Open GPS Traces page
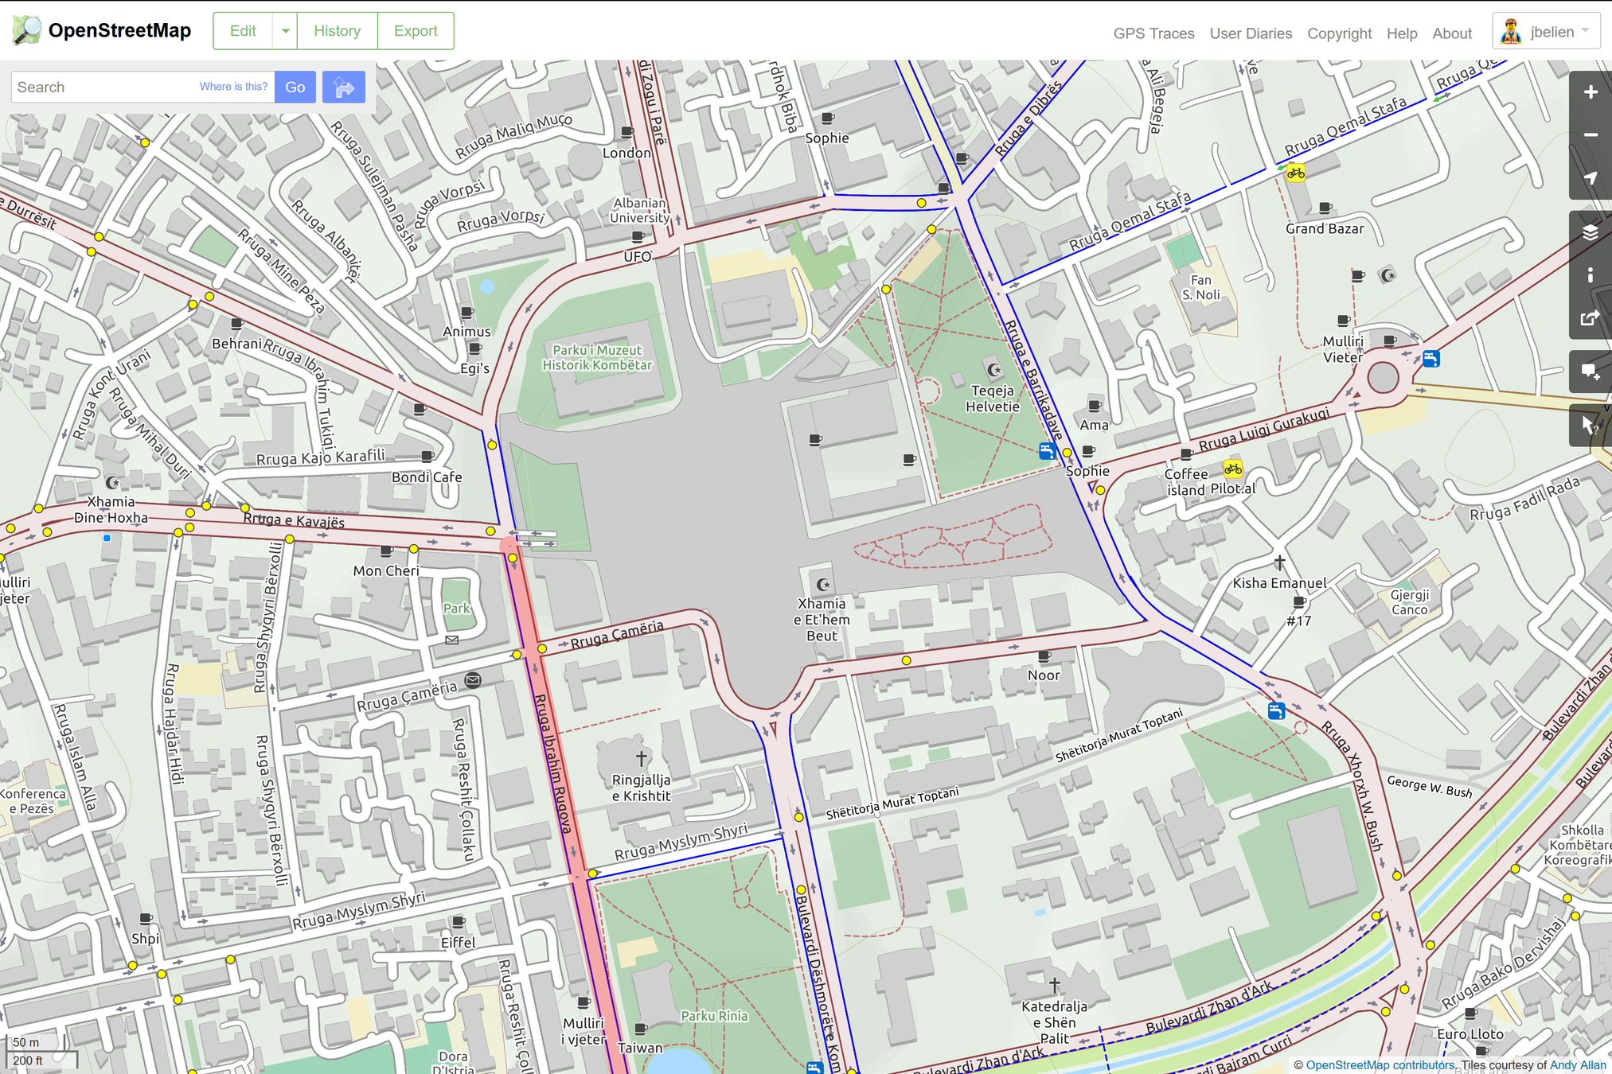The height and width of the screenshot is (1074, 1612). coord(1153,33)
